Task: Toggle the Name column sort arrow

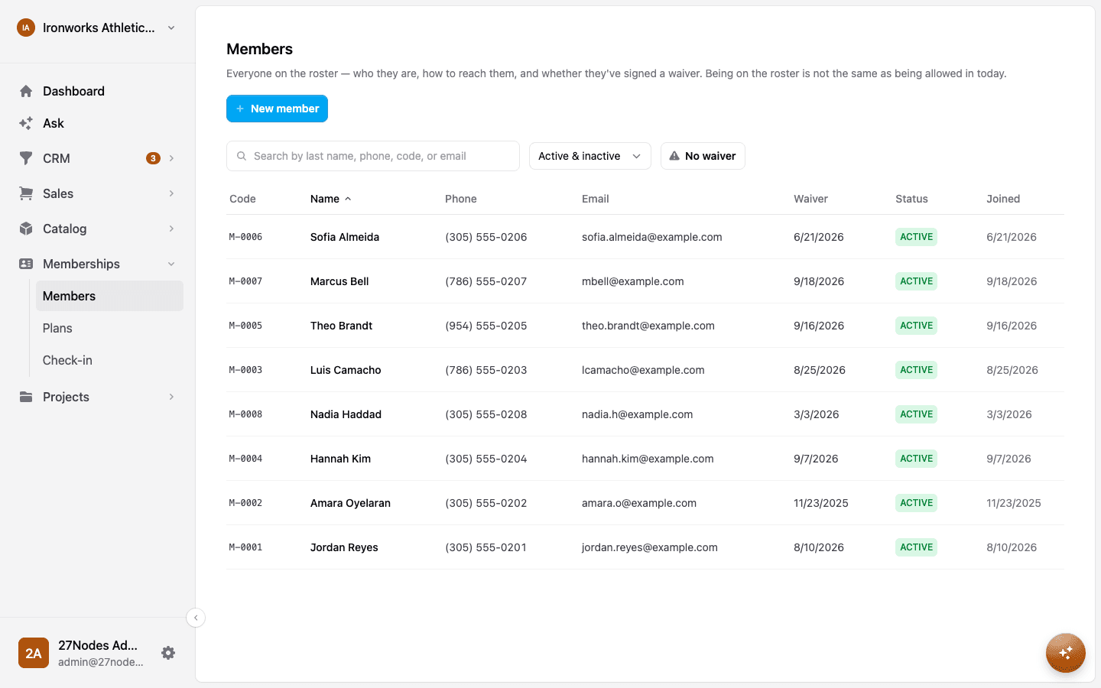Action: click(x=348, y=199)
